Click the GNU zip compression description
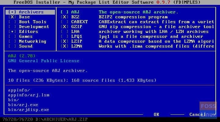Viewport: 220px width, 122px height. pyautogui.click(x=156, y=27)
